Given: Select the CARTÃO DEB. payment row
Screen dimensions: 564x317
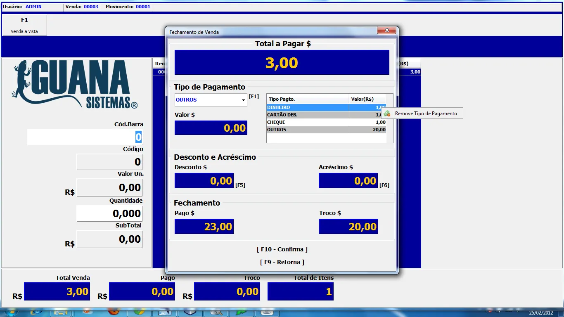Looking at the screenshot, I should (x=326, y=115).
